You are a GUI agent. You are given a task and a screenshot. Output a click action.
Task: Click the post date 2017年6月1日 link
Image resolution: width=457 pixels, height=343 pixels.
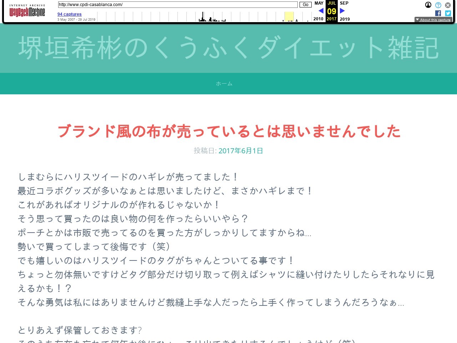(241, 151)
